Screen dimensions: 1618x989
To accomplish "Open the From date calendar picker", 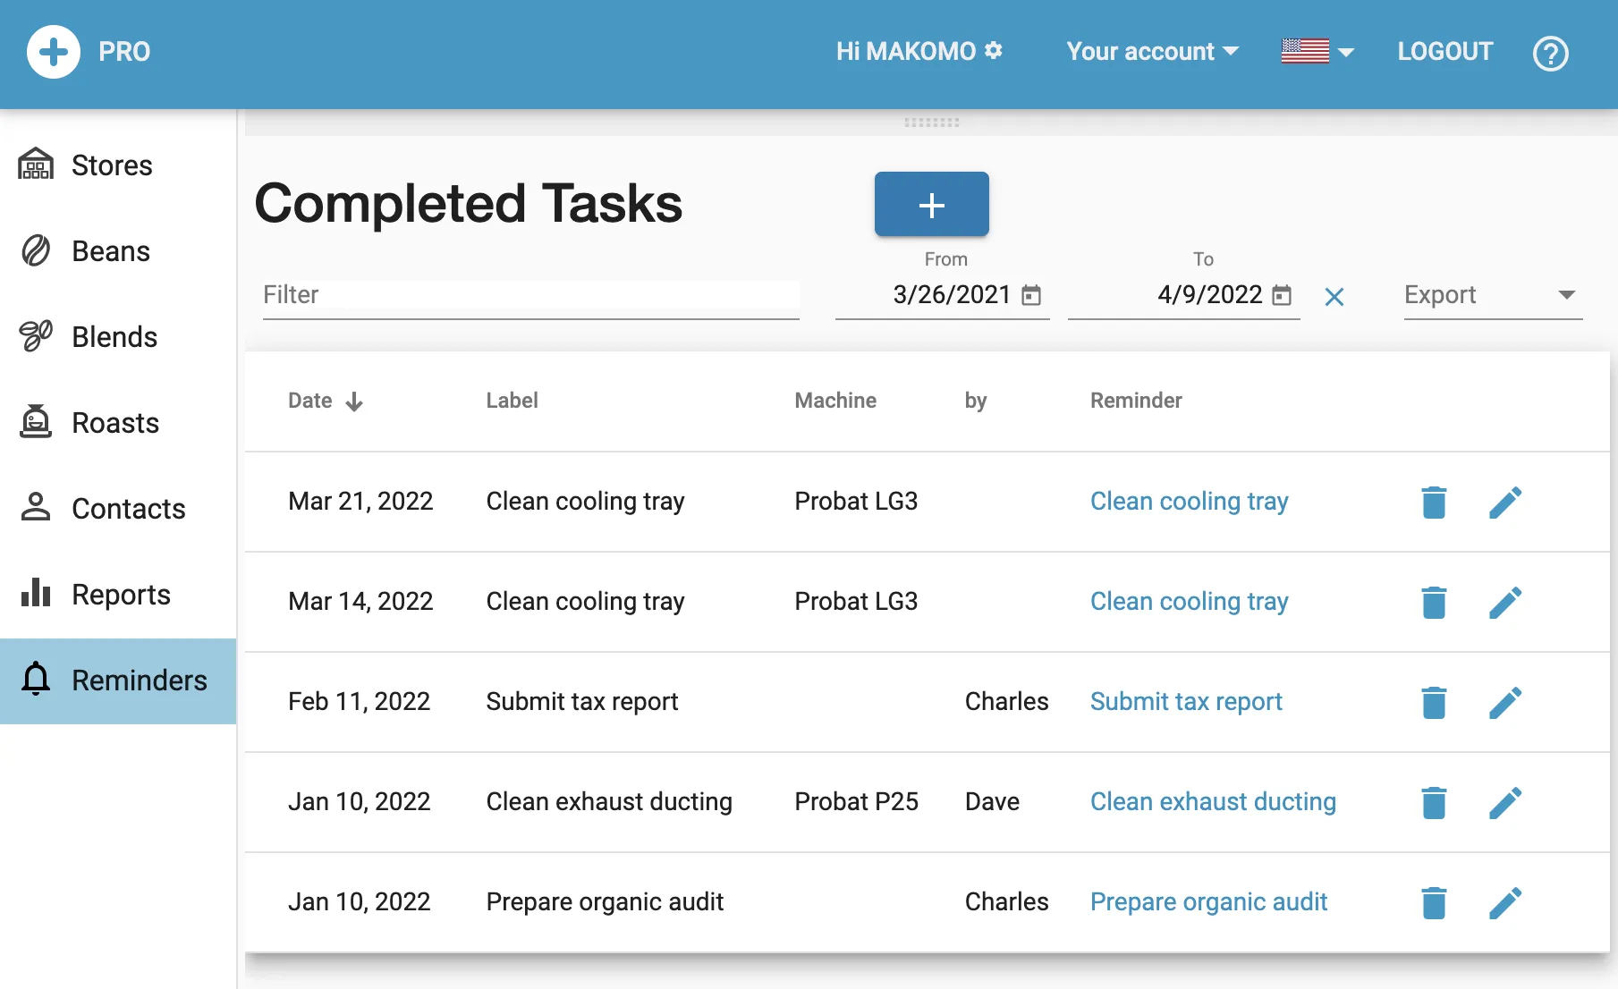I will pos(1031,295).
